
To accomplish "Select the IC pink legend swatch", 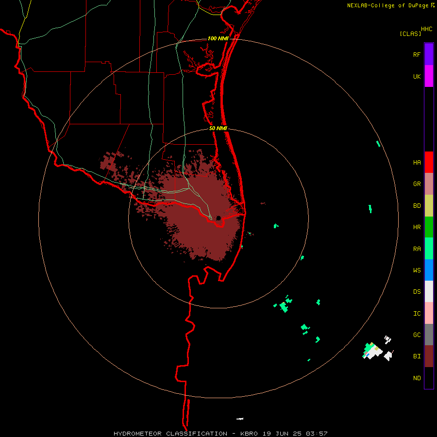I will tap(429, 313).
